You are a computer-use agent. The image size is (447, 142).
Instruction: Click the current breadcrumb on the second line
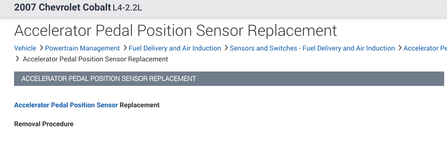click(x=96, y=59)
